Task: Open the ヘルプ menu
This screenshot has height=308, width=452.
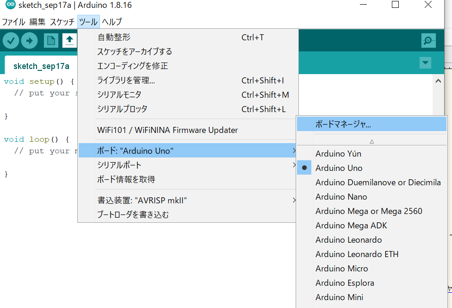Action: pos(112,22)
